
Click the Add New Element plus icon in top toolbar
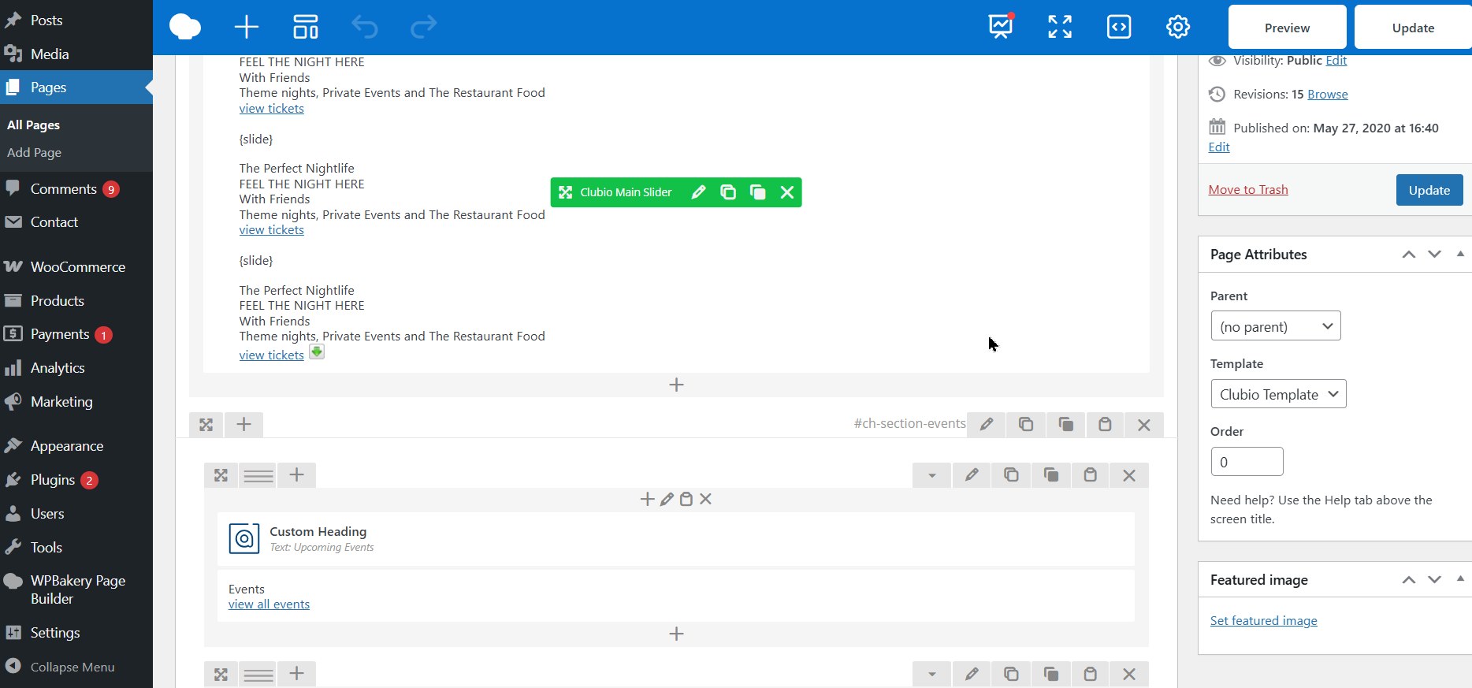pos(247,27)
